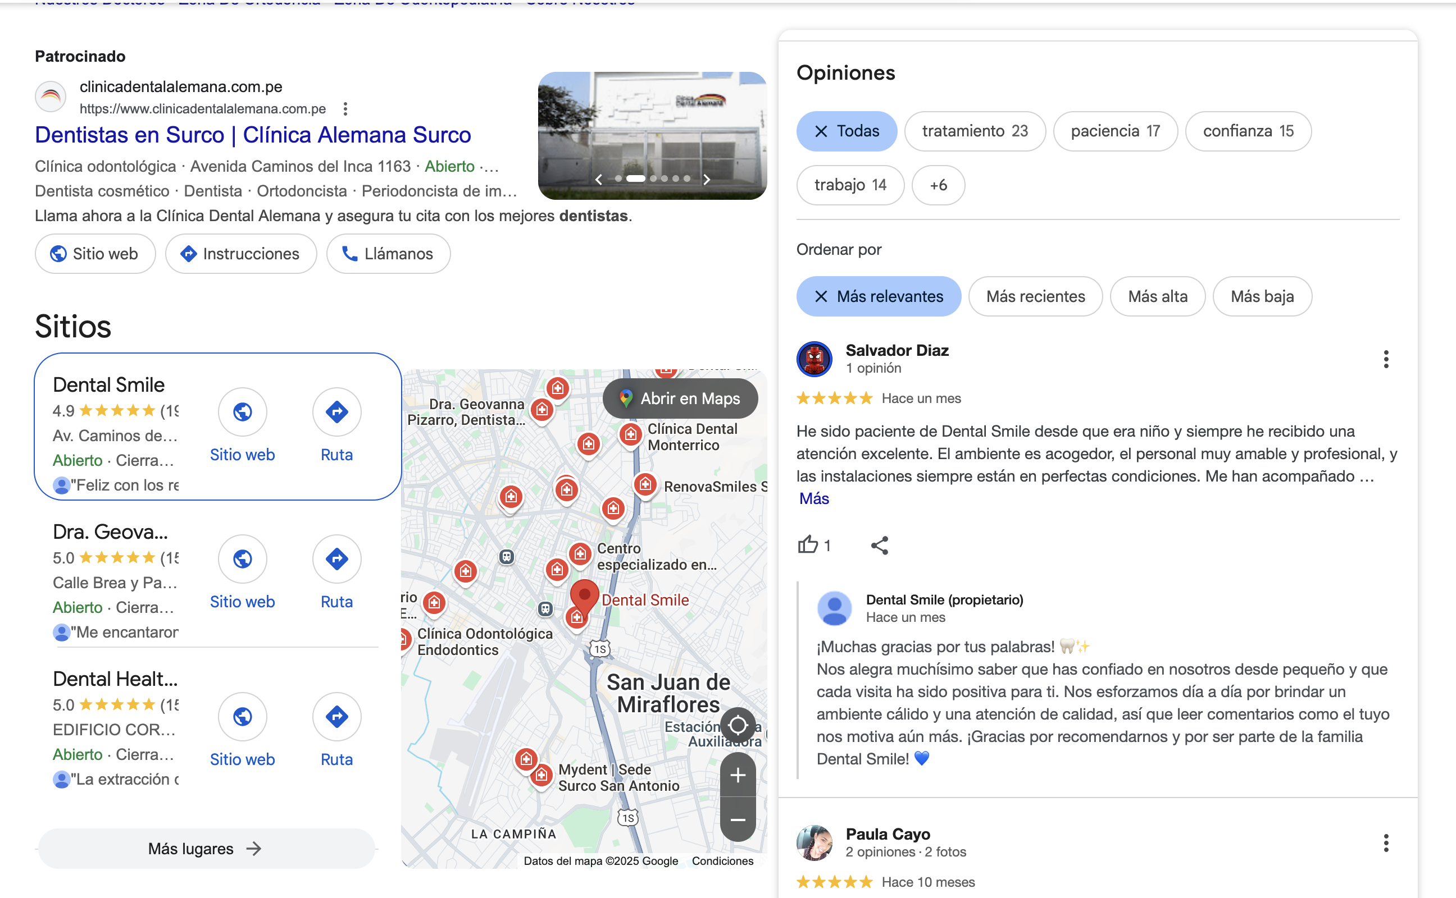Open map with Abrir en Maps
Image resolution: width=1456 pixels, height=898 pixels.
(x=680, y=398)
